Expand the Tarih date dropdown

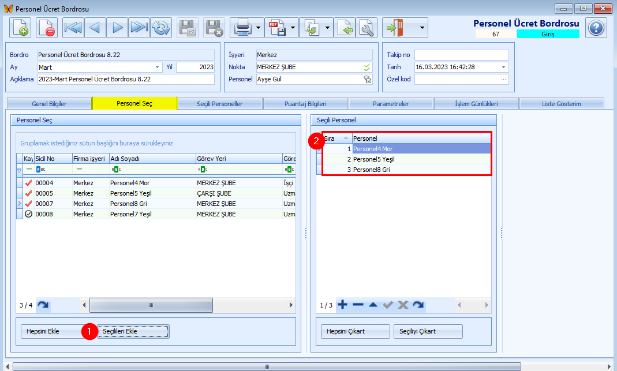503,67
